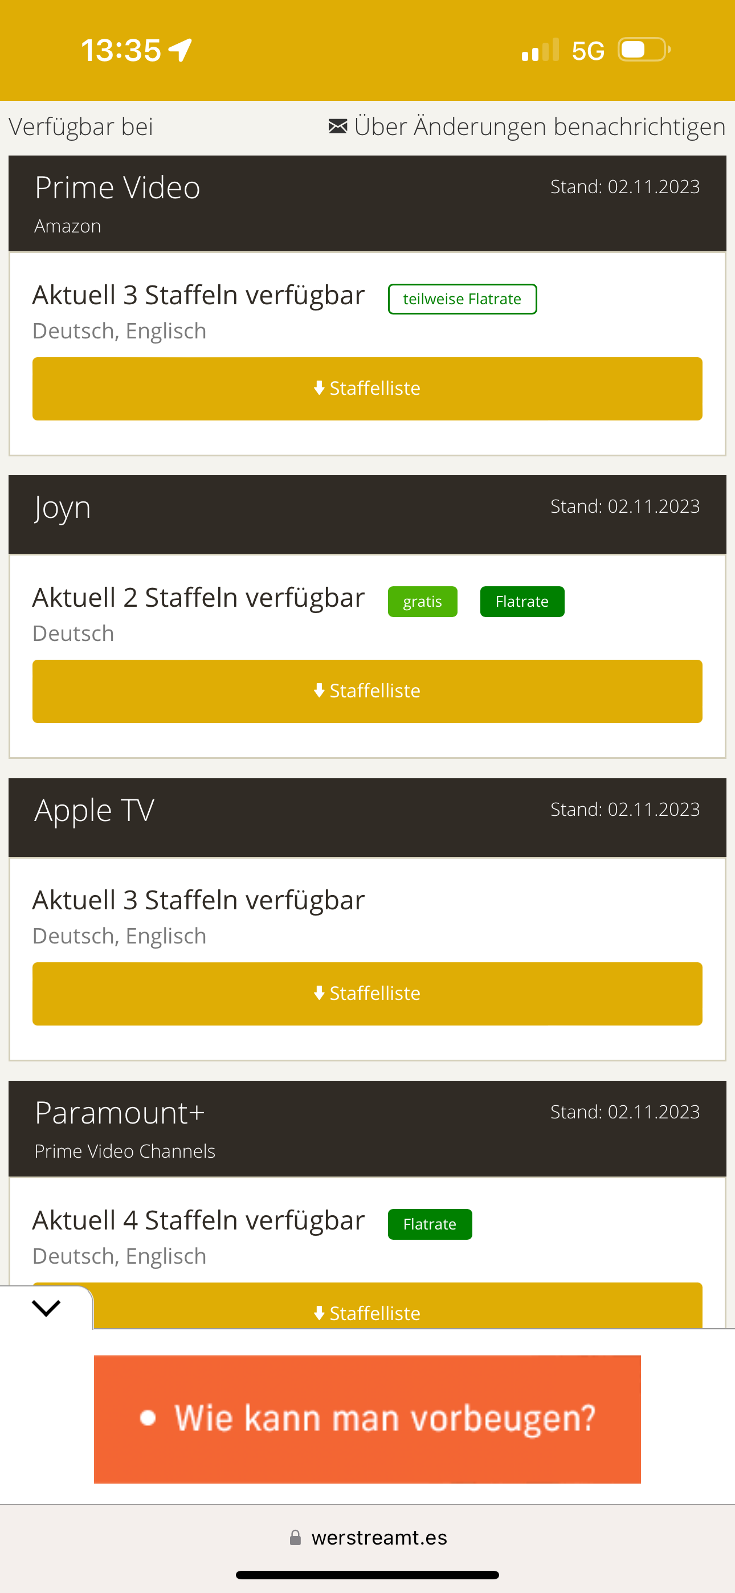Expand Prime Video Staffelliste
The height and width of the screenshot is (1593, 735).
(x=367, y=389)
